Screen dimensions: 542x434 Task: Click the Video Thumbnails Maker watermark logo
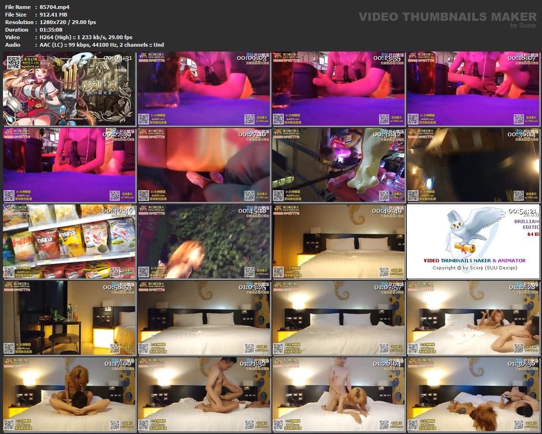click(x=447, y=17)
